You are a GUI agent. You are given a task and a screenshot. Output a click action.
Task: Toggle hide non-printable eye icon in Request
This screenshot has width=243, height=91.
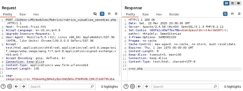point(95,14)
